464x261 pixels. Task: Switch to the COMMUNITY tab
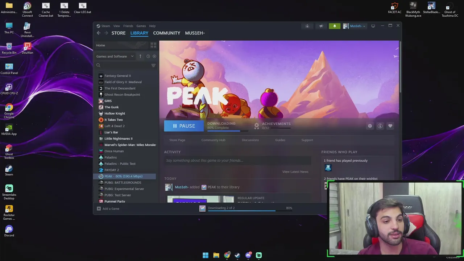tap(166, 33)
